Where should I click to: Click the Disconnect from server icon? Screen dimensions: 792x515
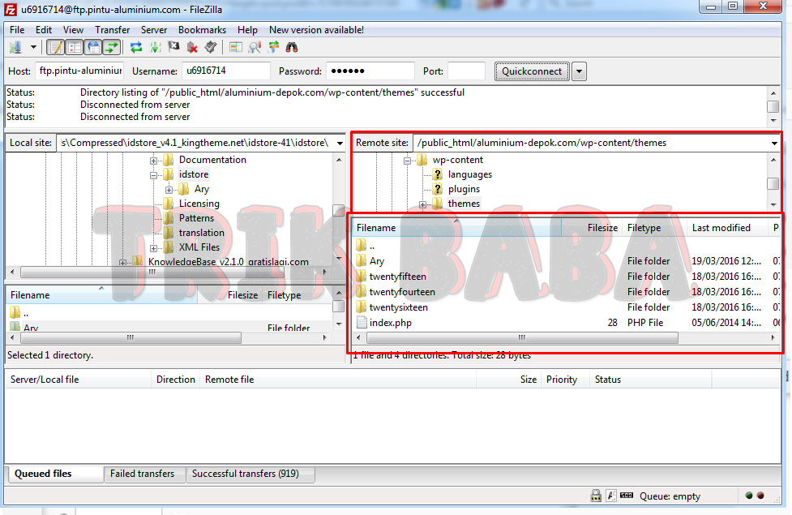coord(192,47)
